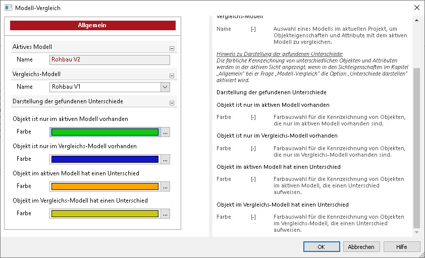The image size is (425, 258).
Task: Click the dropdown arrow of Vergleichs-Modell name
Action: [x=165, y=87]
